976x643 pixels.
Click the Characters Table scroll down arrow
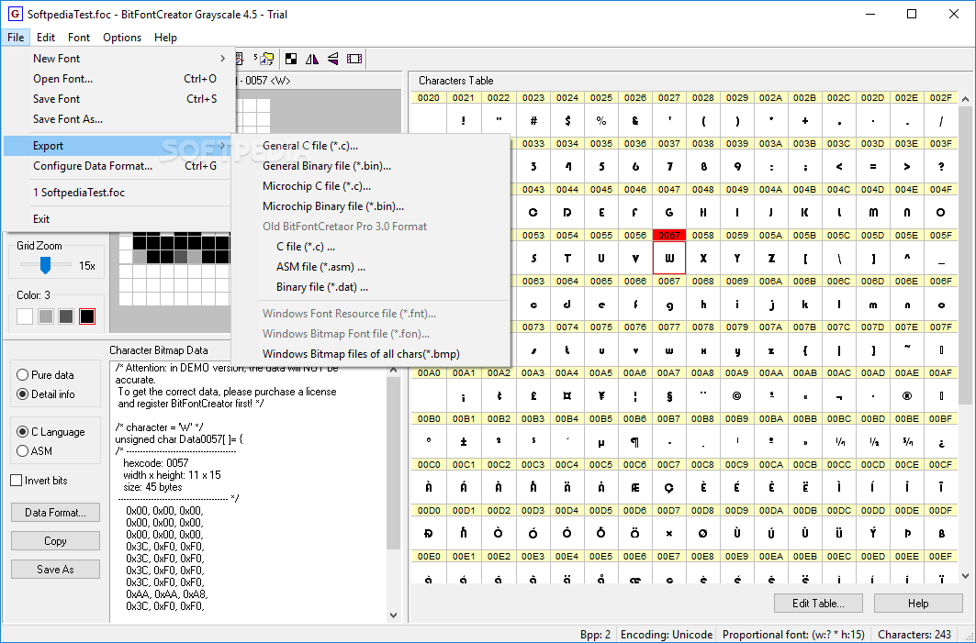tap(965, 576)
